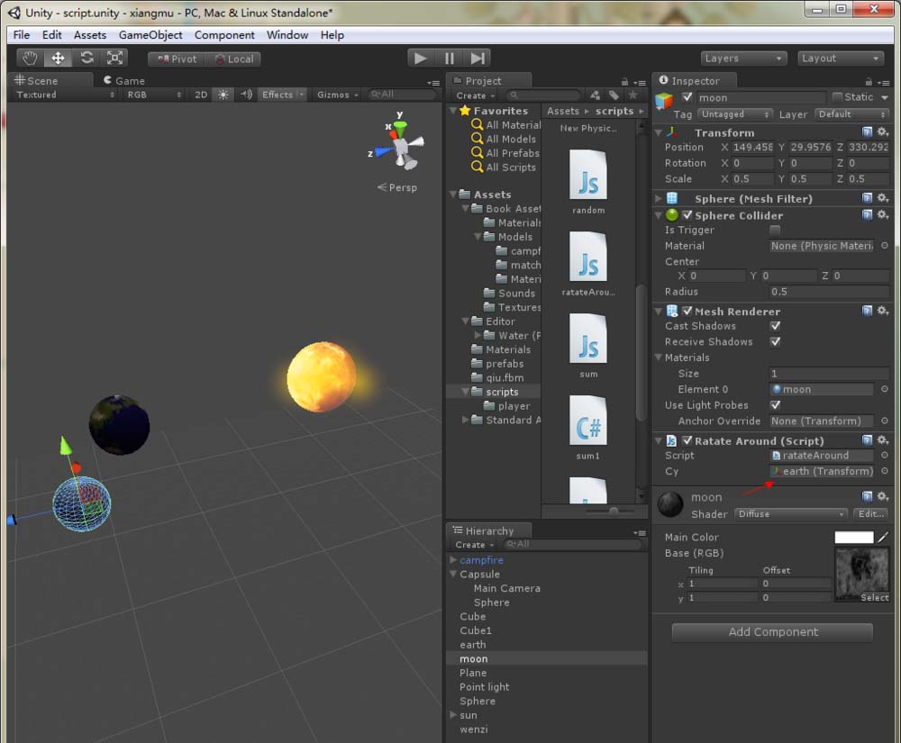Click the Main Color white swatch
Screen dimensions: 901x743
(853, 537)
